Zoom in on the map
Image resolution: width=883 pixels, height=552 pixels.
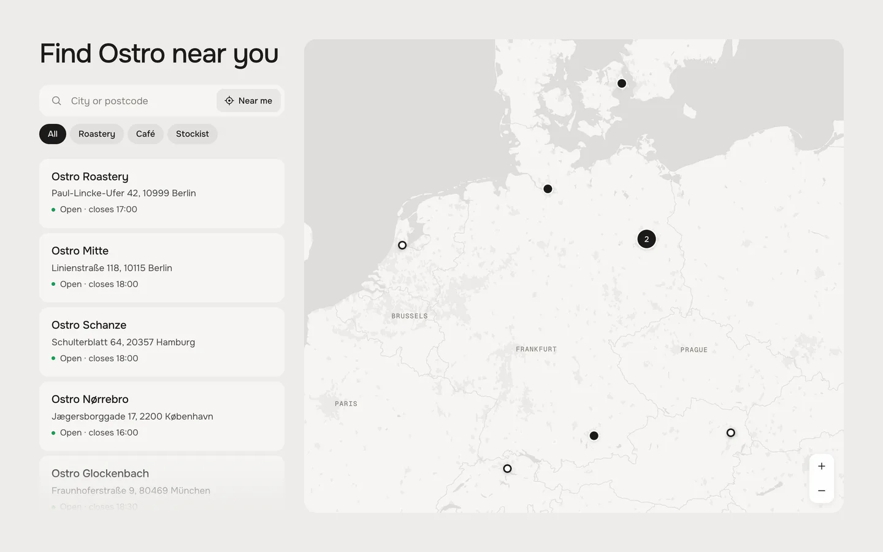[822, 466]
